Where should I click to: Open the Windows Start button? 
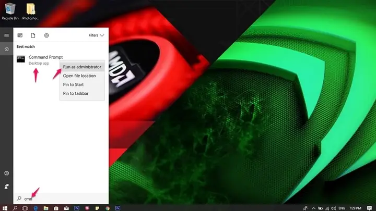pos(5,208)
